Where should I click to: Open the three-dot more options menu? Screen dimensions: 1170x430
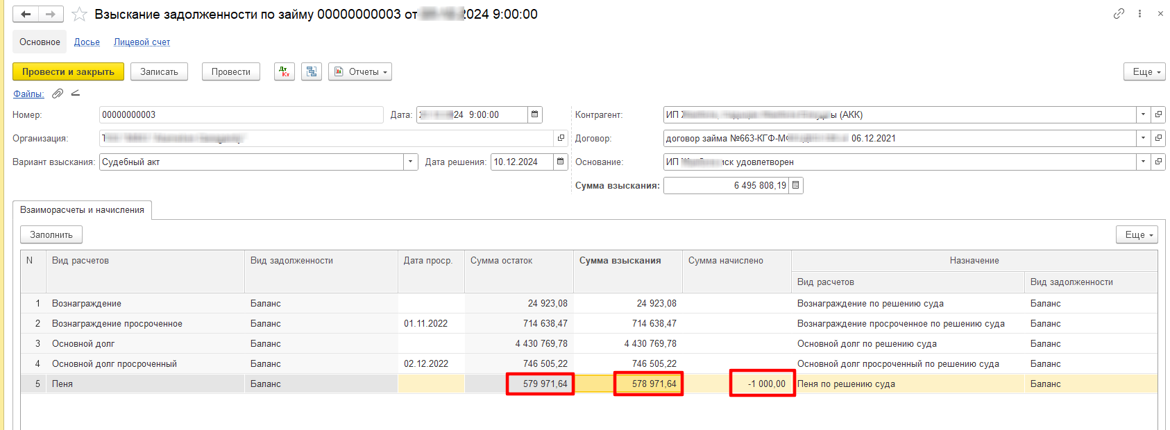tap(1139, 14)
